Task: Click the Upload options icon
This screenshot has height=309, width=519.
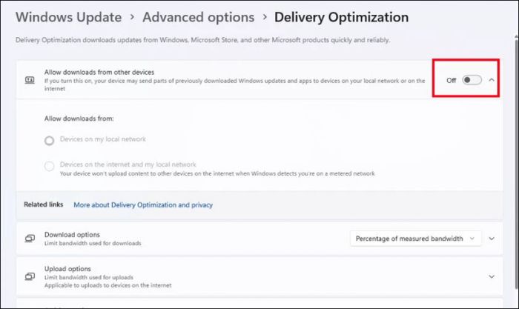Action: coord(30,276)
